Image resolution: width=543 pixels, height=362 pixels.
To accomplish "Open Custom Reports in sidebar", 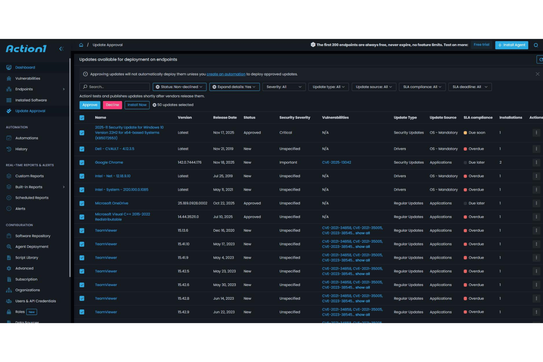I will (29, 176).
